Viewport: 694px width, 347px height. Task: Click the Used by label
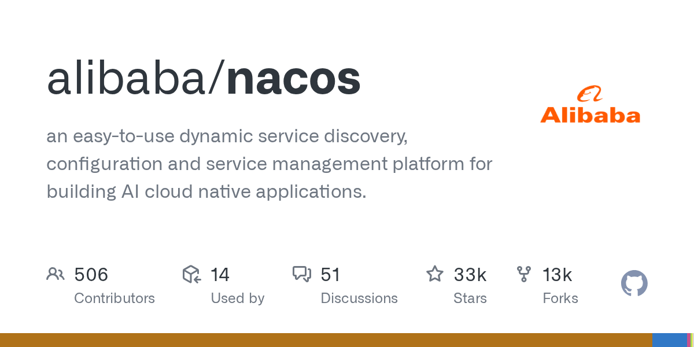click(237, 298)
